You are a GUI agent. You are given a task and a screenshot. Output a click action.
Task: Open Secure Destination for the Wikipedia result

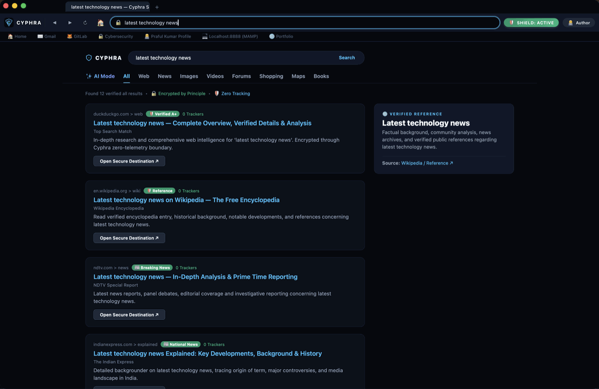pyautogui.click(x=129, y=238)
